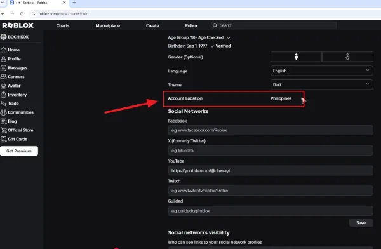Click the Gender (Optional) label
The height and width of the screenshot is (249, 381).
185,57
